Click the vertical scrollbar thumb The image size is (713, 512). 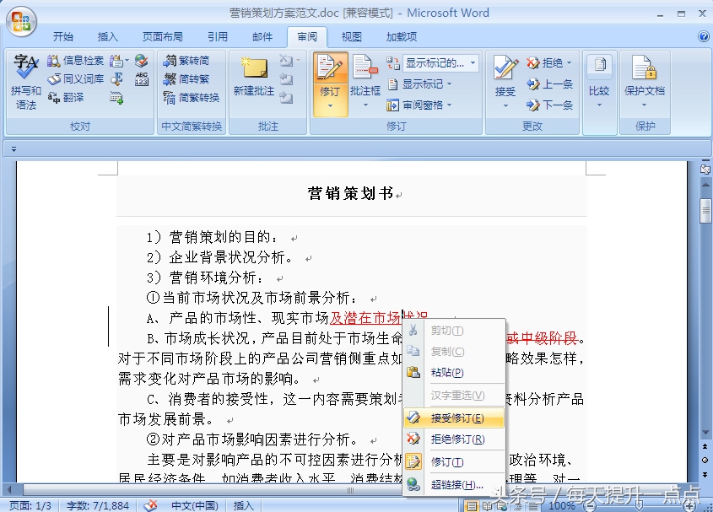[x=705, y=211]
